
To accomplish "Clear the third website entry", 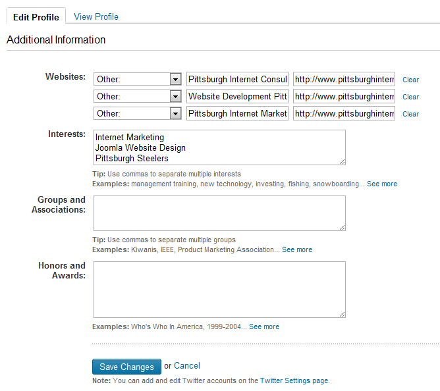I will click(x=410, y=114).
